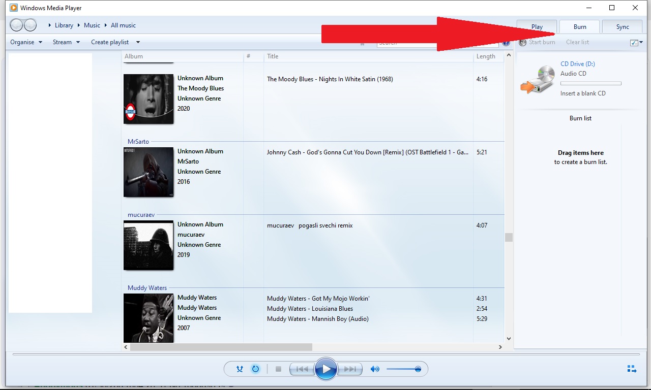Click the horizontal scrollbar thumb
651x390 pixels.
pyautogui.click(x=221, y=347)
